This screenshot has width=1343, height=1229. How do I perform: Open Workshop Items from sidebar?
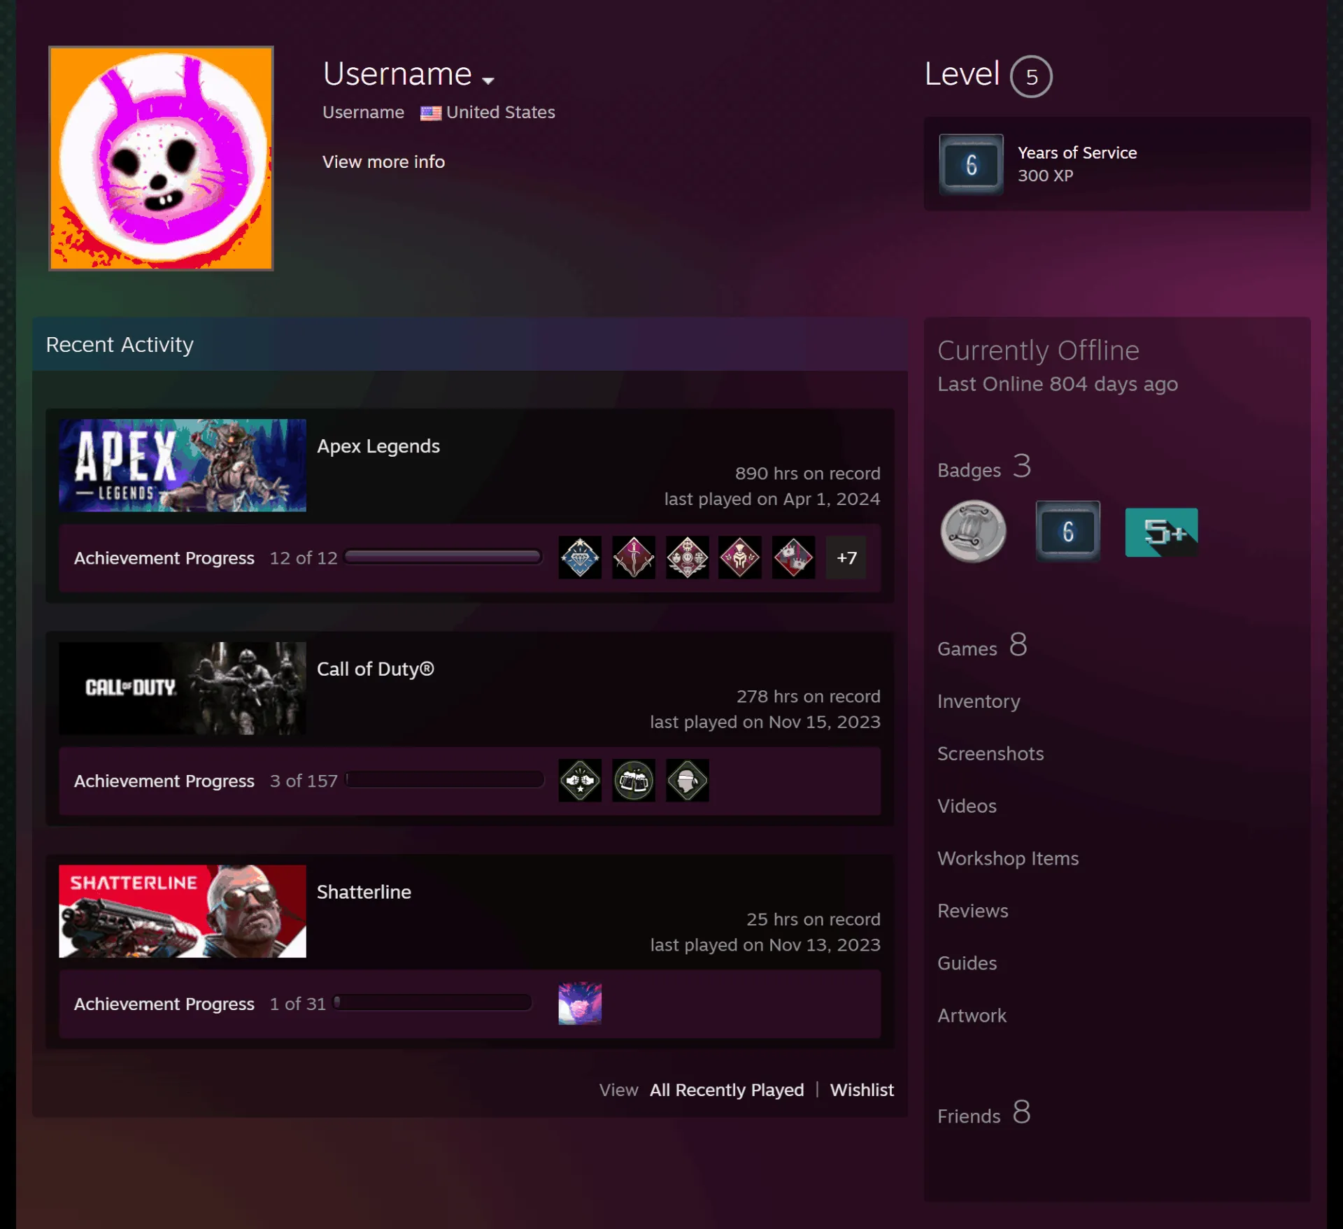click(x=1008, y=858)
